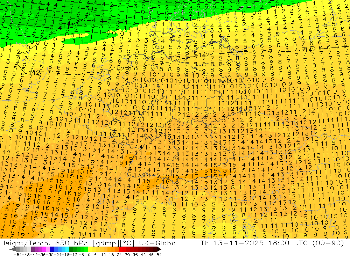The height and width of the screenshot is (256, 350).
Task: Click the '-54' colorbar tick label
Action: click(17, 255)
